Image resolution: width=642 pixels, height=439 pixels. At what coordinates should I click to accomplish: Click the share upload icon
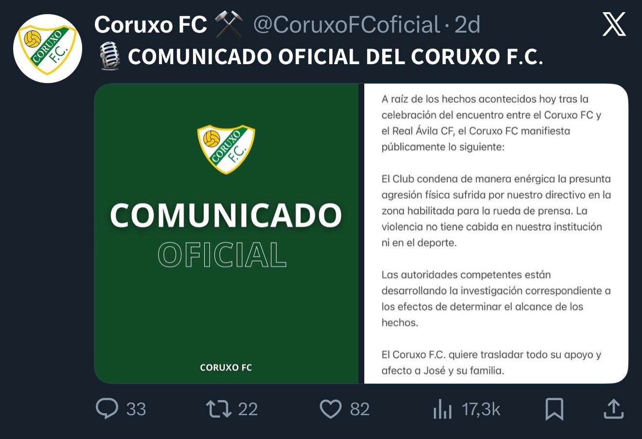pos(613,408)
